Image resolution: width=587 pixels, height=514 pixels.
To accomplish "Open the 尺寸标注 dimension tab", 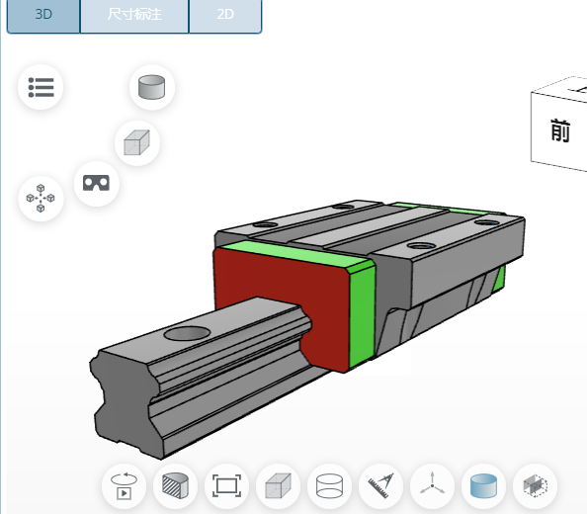I will 134,15.
